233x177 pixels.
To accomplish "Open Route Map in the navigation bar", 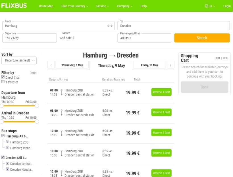I will tap(46, 6).
